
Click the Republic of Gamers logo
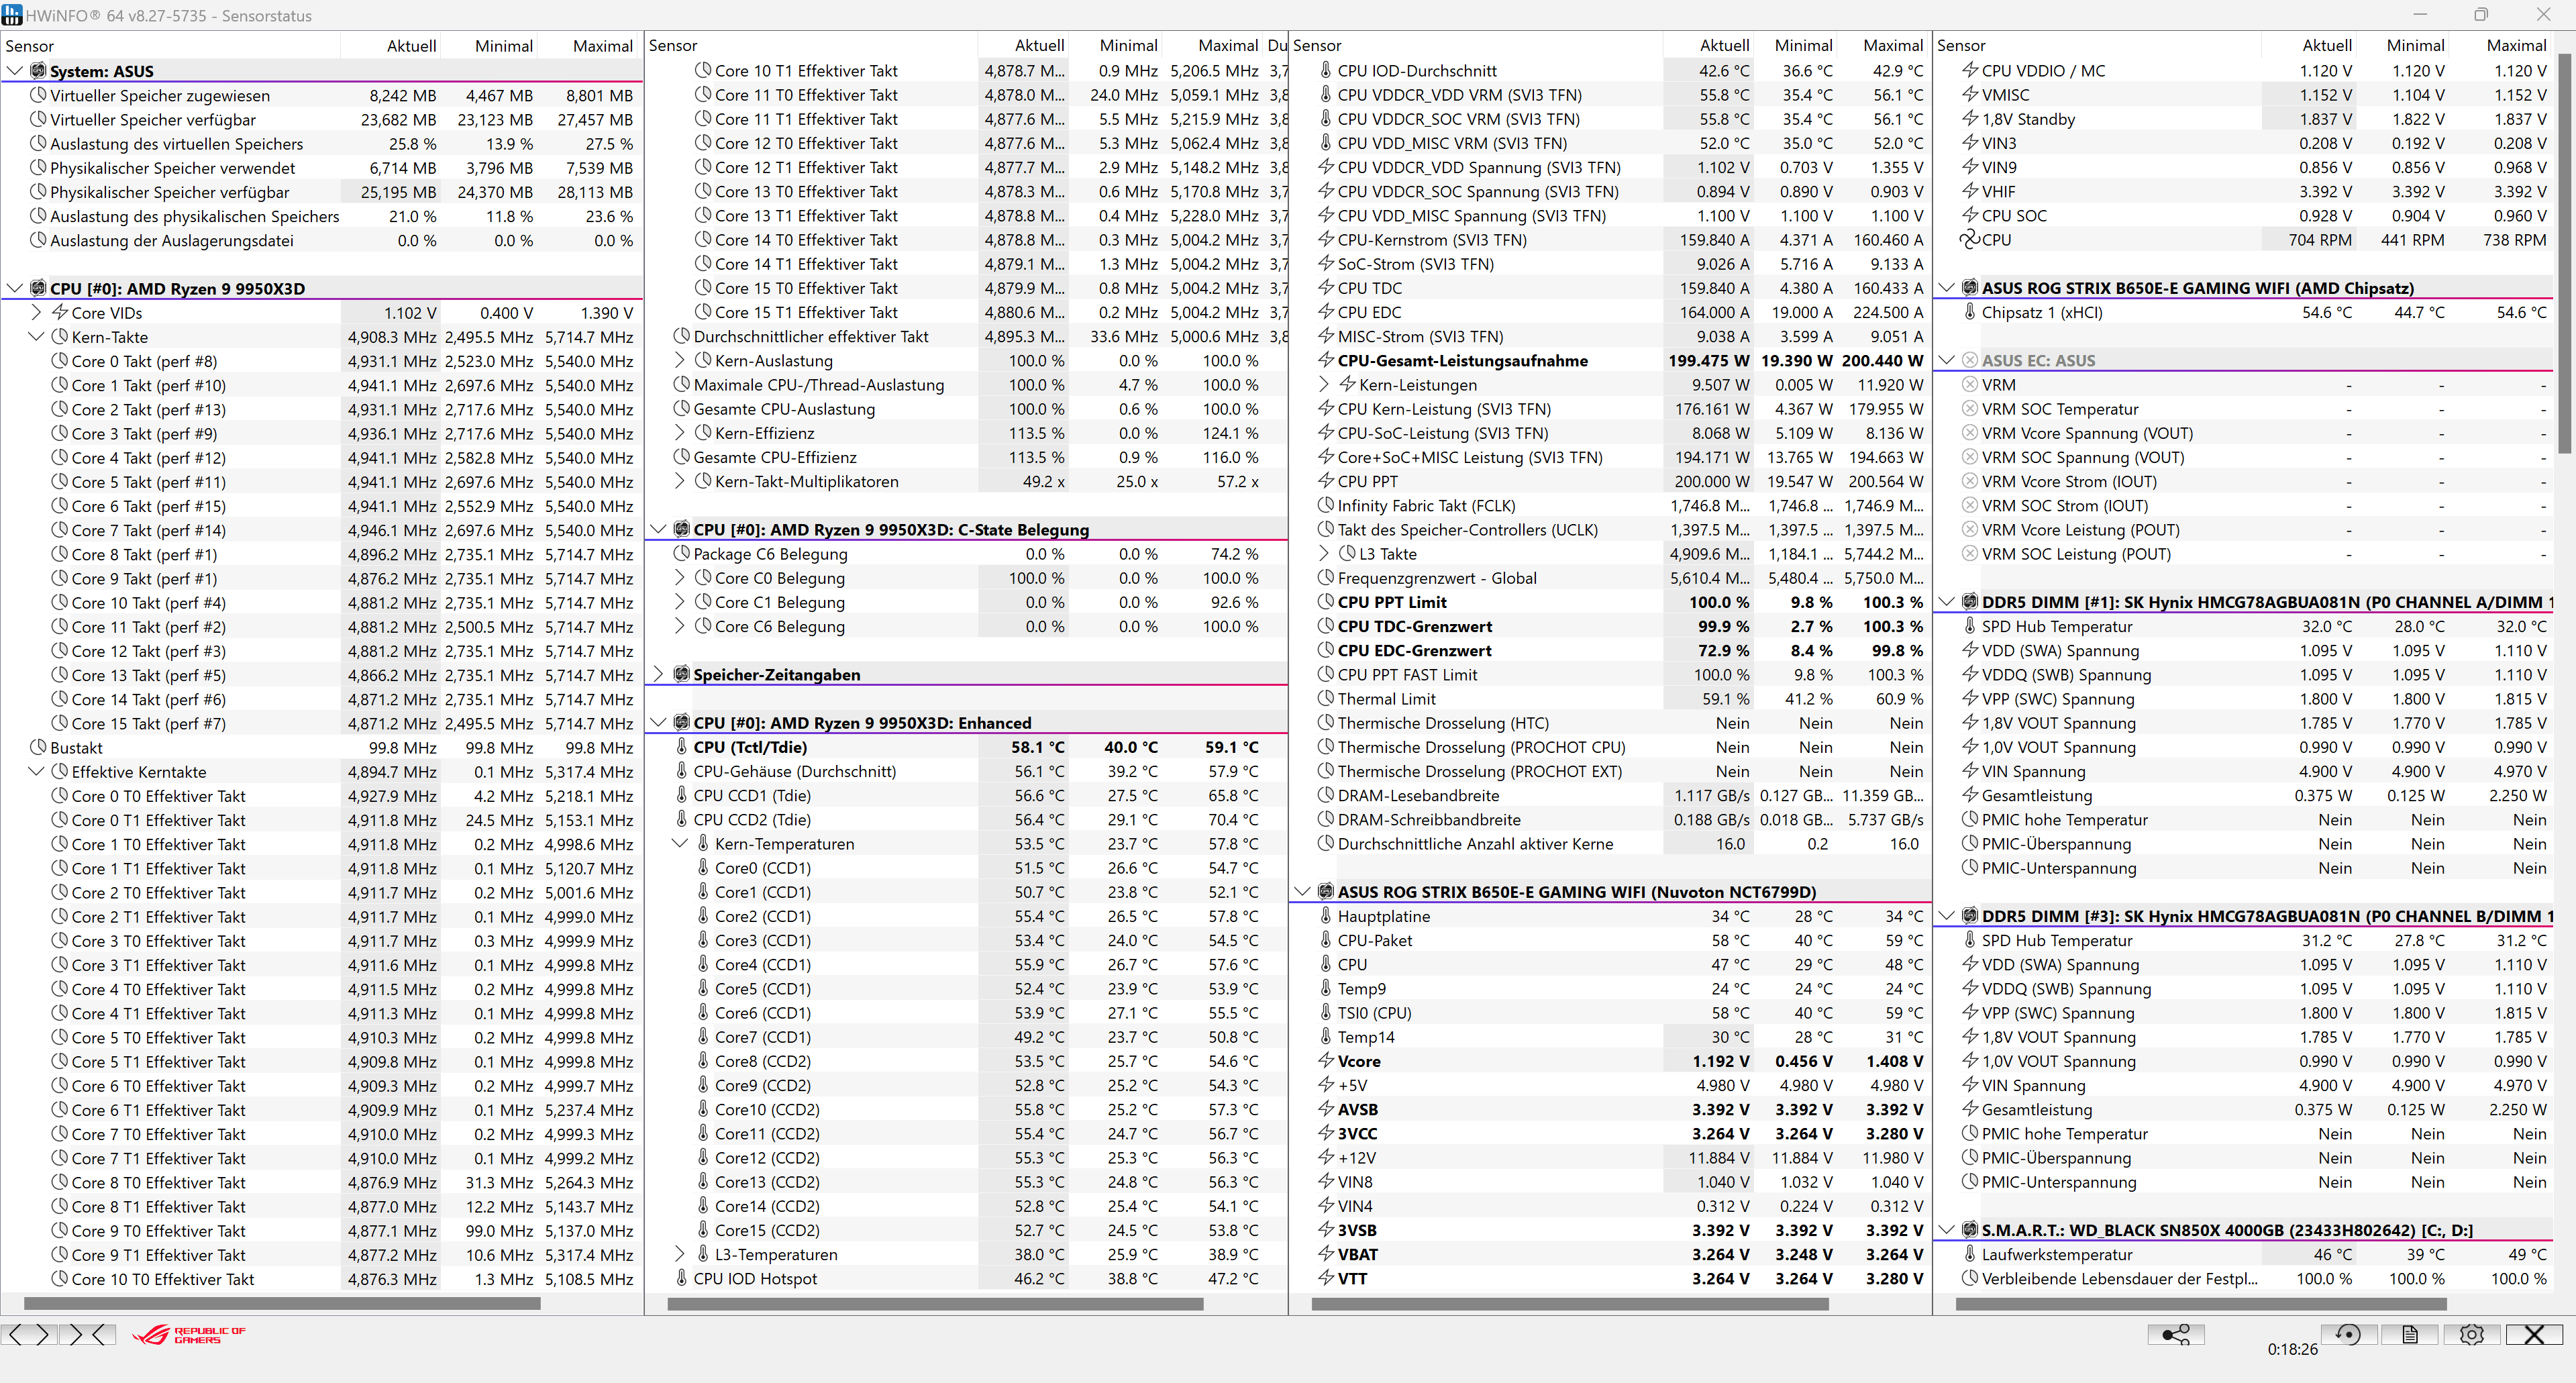[x=189, y=1335]
